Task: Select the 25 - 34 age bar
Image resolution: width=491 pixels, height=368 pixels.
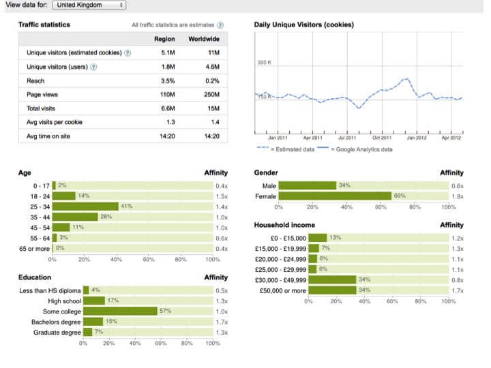Action: tap(86, 206)
